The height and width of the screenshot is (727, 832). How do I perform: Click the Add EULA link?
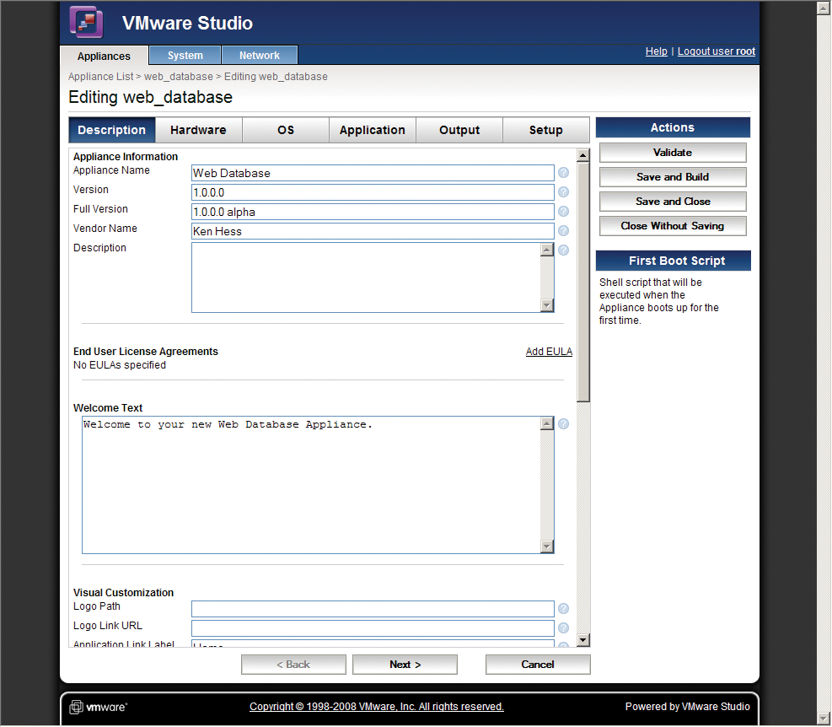click(x=549, y=352)
